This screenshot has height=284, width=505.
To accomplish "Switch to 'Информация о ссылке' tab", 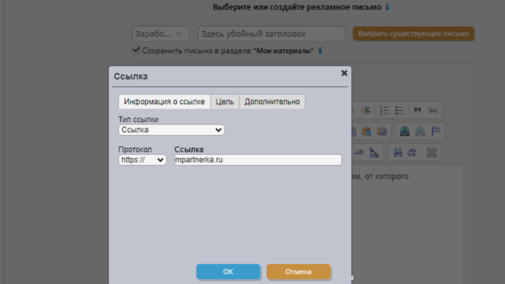I will (x=164, y=102).
